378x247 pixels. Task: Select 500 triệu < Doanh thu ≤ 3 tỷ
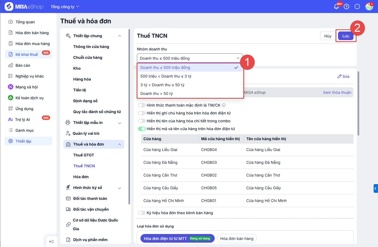[x=190, y=76]
